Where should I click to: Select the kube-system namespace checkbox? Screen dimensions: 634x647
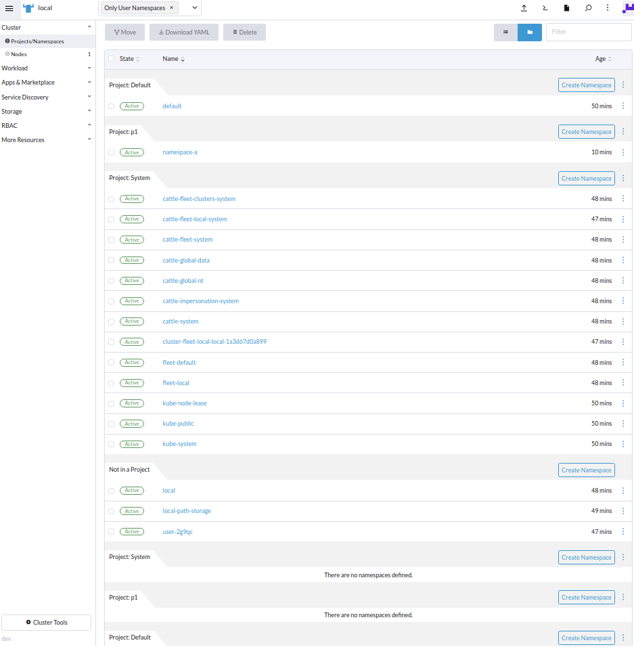[111, 444]
